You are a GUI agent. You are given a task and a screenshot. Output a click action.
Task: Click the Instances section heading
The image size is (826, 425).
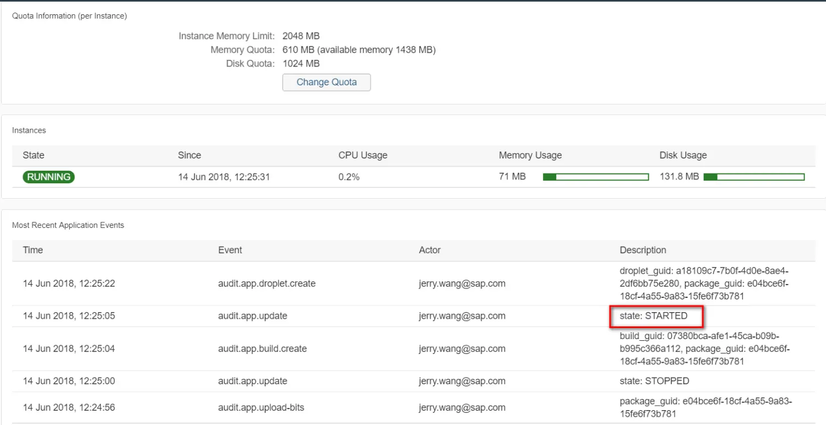point(29,130)
